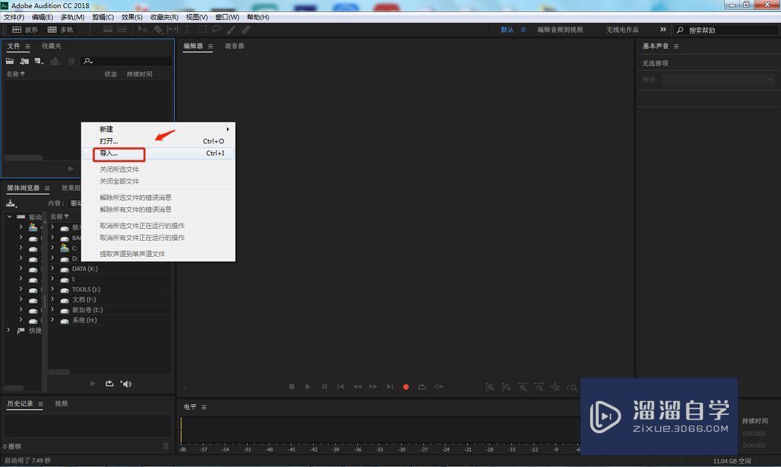The height and width of the screenshot is (467, 781).
Task: Switch to Multitrack (多轨) view
Action: 60,29
